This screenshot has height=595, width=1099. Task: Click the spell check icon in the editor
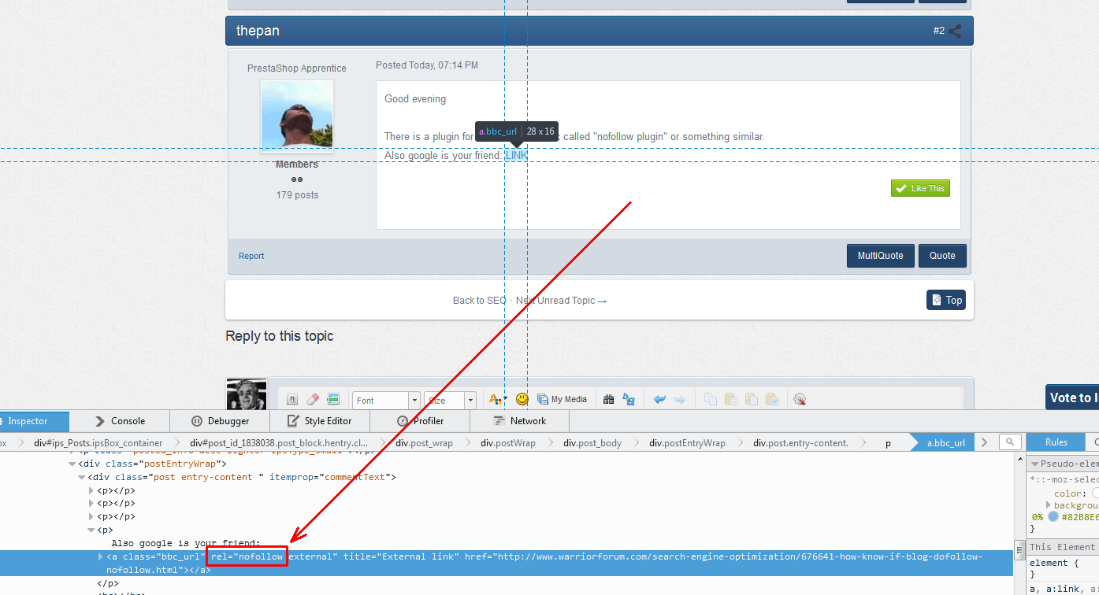(x=800, y=400)
